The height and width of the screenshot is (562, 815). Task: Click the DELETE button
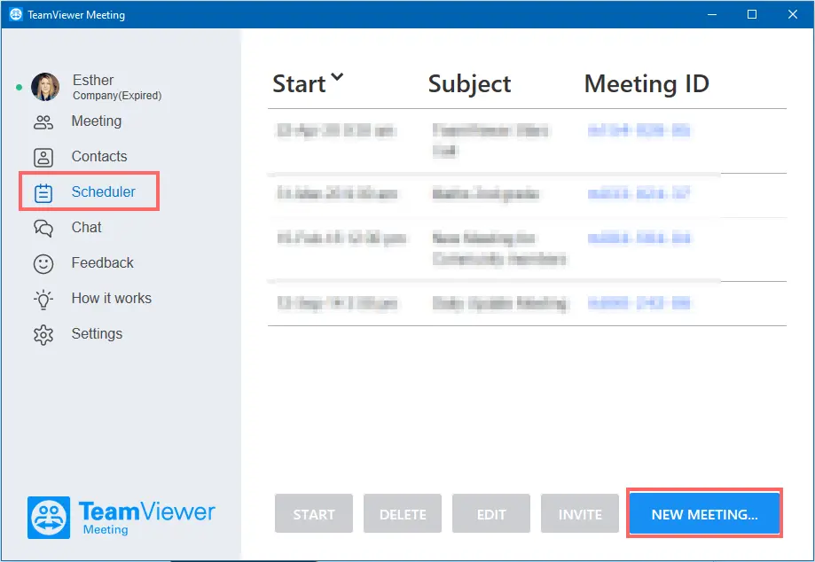(x=403, y=514)
